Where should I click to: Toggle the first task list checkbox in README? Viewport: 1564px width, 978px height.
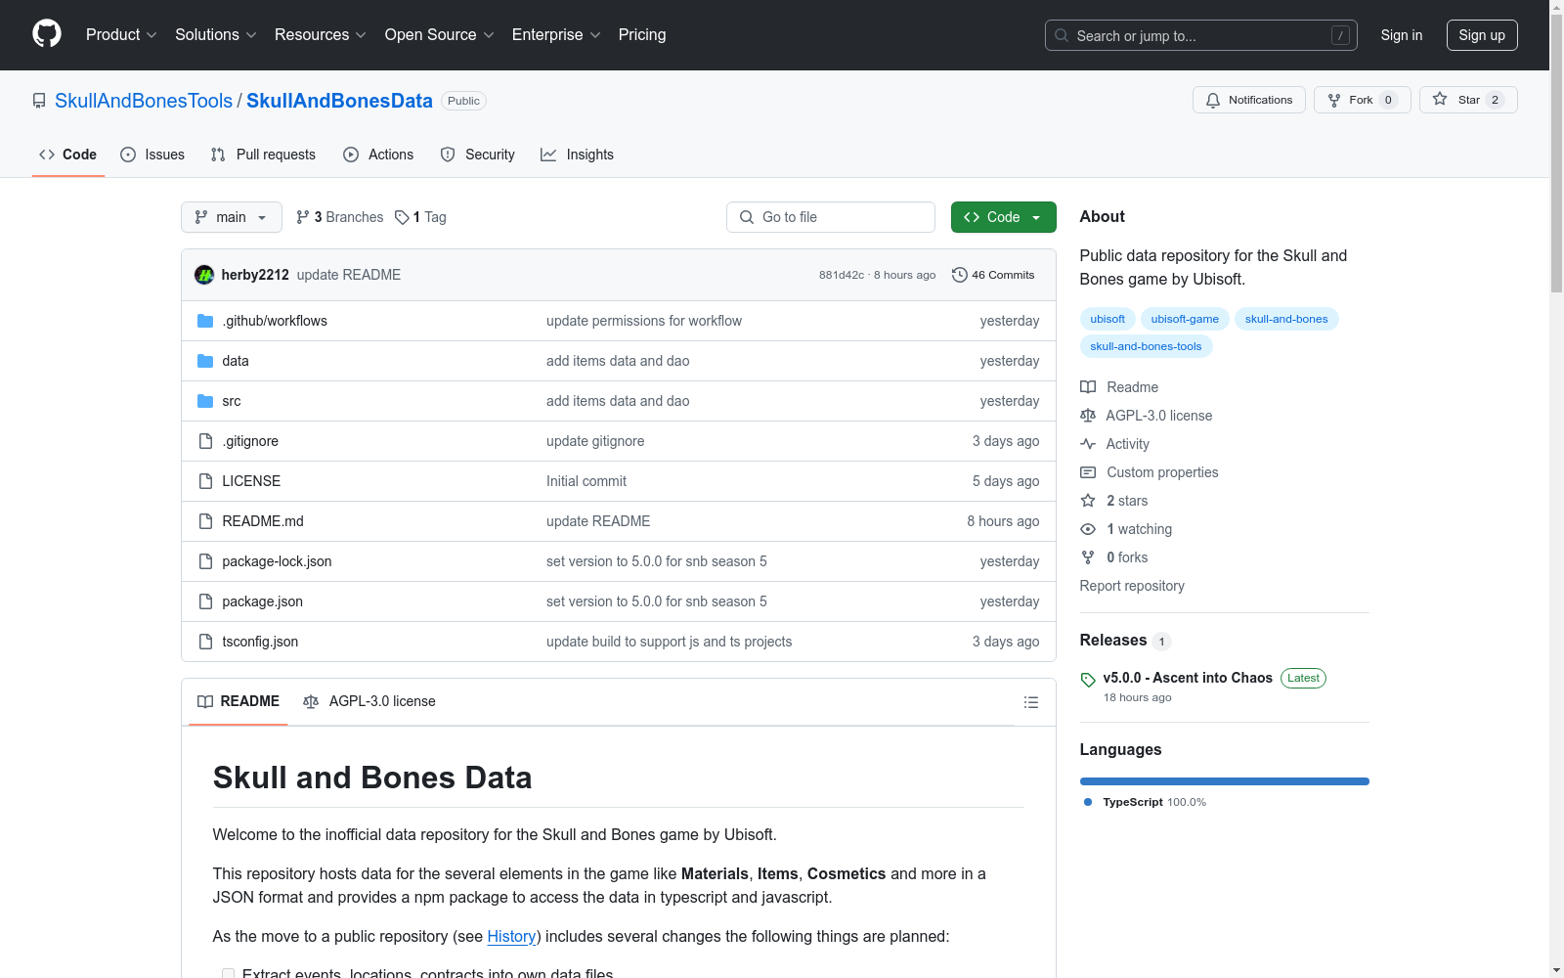[x=228, y=974]
